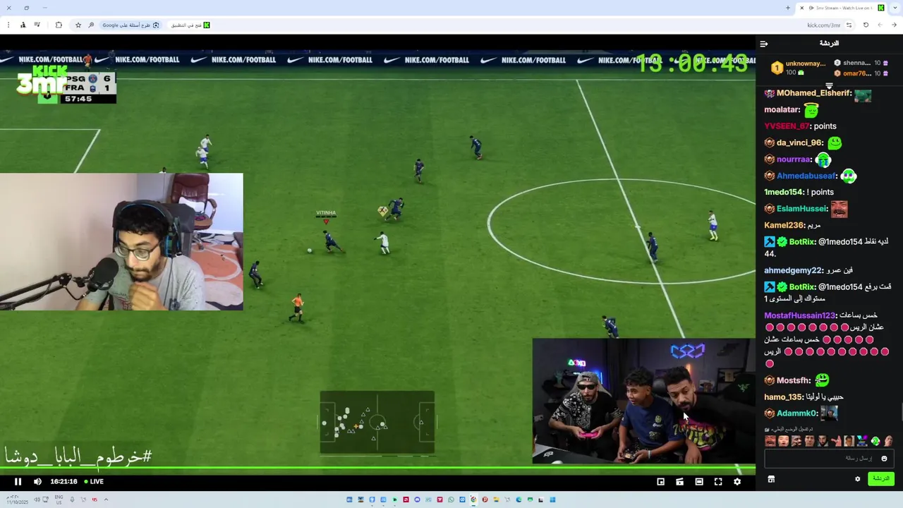Viewport: 903px width, 508px height.
Task: Toggle theater mode in the player
Action: tap(699, 482)
